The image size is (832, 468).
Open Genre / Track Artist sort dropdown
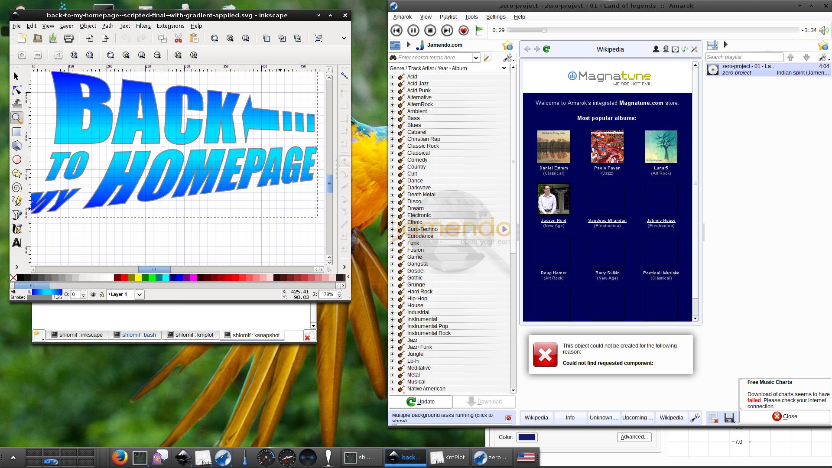click(448, 68)
